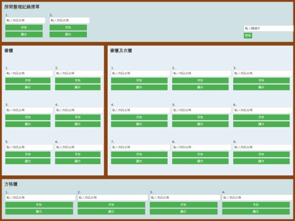
Task: Click 存放 for slot 1 in 方格櫃 panel
Action: (39, 205)
